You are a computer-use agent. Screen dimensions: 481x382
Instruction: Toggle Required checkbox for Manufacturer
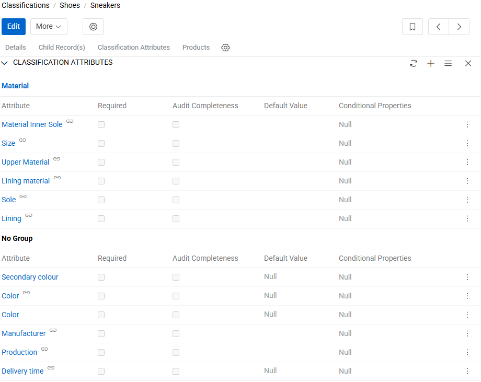[x=101, y=334]
